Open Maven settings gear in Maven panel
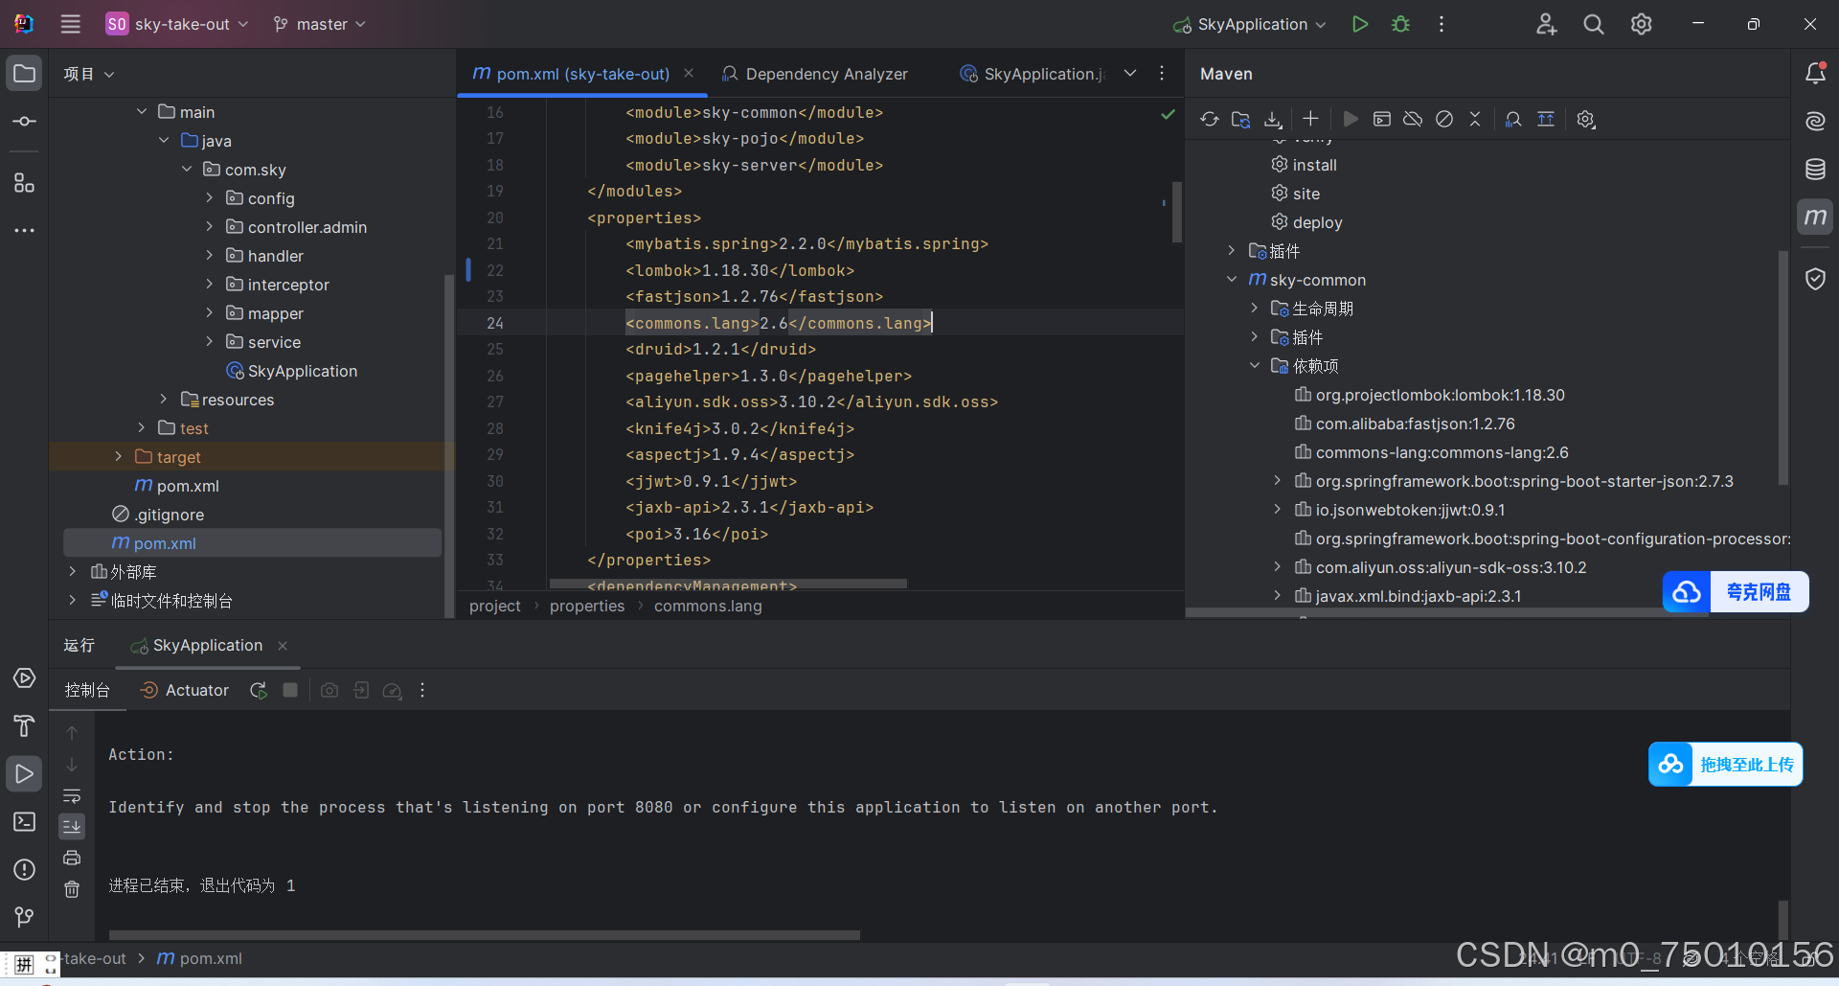The width and height of the screenshot is (1839, 986). click(1585, 119)
